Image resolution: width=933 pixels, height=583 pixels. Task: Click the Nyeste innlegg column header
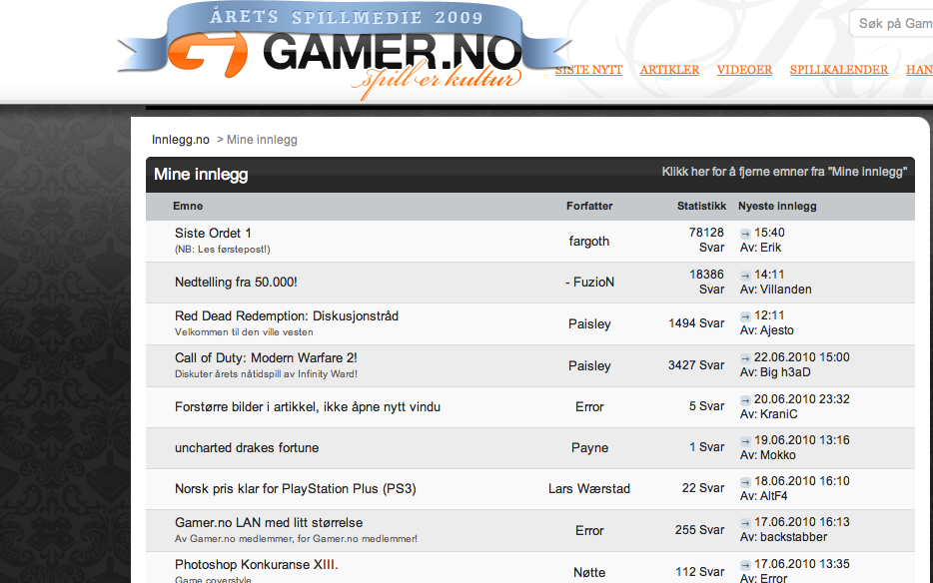(777, 207)
